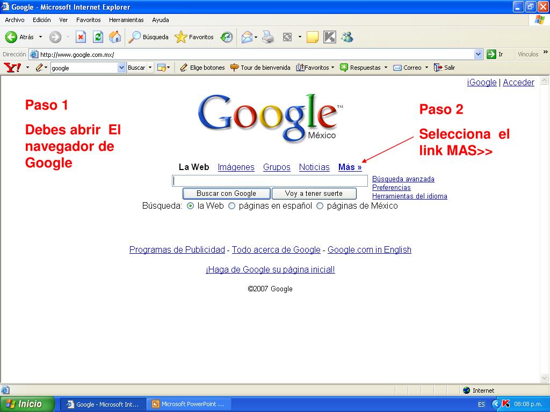Switch to Microsoft PowerPoint taskbar button
550x412 pixels.
[x=189, y=404]
